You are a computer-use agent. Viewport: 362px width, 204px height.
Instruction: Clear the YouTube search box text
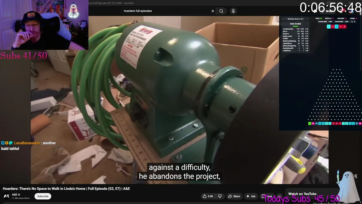click(213, 11)
